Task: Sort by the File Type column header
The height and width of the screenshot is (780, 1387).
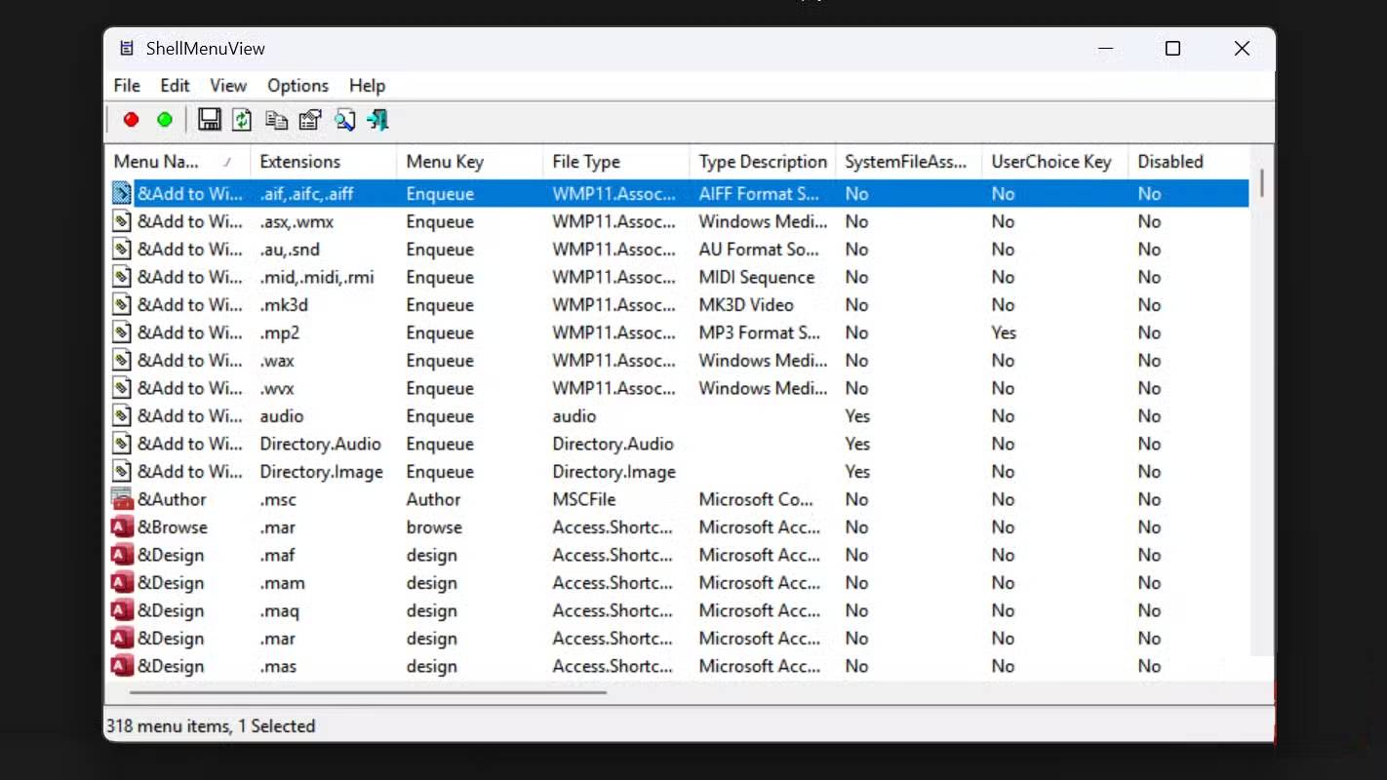Action: (x=615, y=162)
